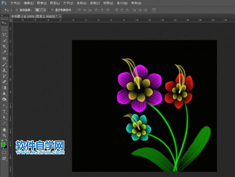This screenshot has width=235, height=177.
Task: Open the 组 auto-select type dropdown
Action: pyautogui.click(x=40, y=10)
